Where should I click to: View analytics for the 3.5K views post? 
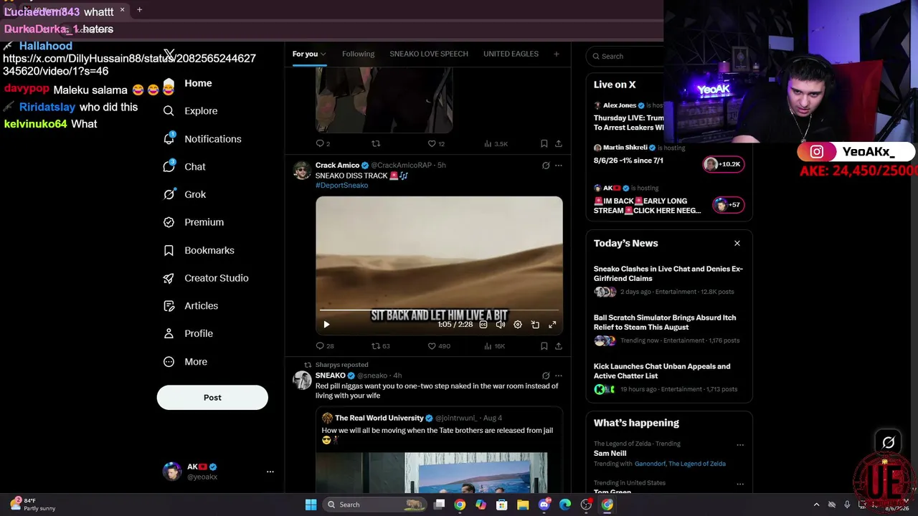pos(496,144)
